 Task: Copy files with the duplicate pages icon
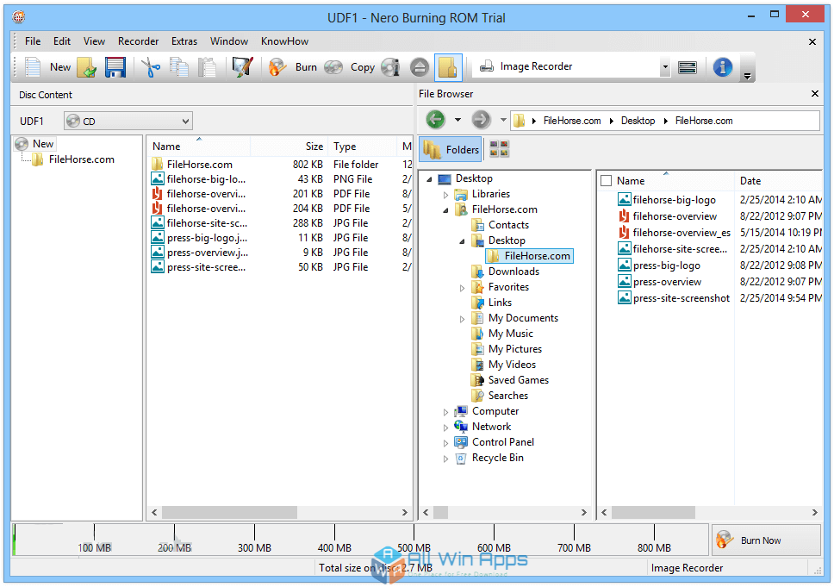(x=179, y=67)
